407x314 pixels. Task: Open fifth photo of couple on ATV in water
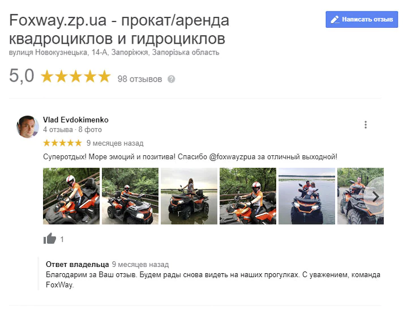click(x=307, y=196)
